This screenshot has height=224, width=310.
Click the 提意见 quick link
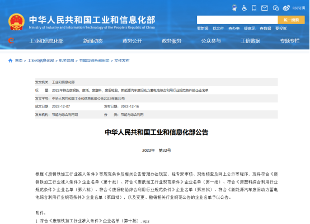tap(250, 29)
